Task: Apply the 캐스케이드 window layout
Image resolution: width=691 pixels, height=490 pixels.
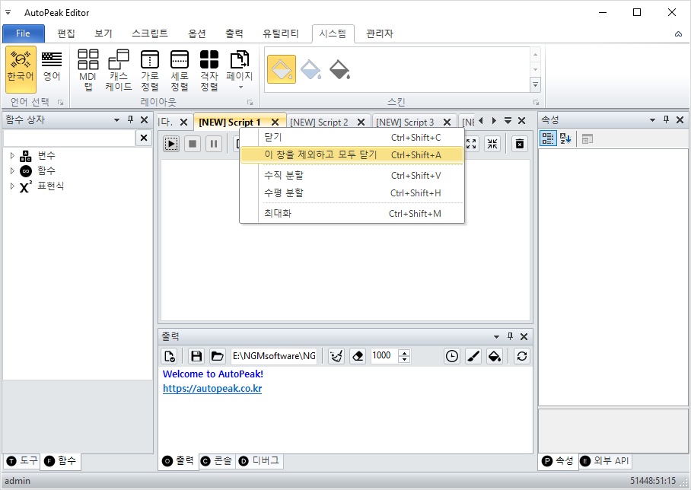Action: (119, 69)
